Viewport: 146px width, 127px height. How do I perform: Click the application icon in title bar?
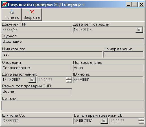4,4
